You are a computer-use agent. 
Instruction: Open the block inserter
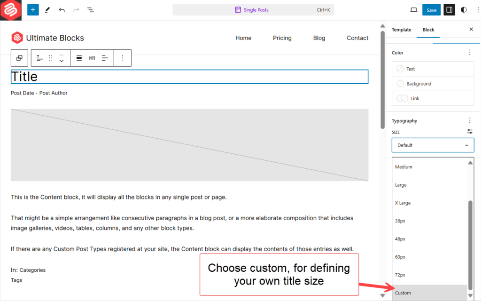click(x=32, y=9)
